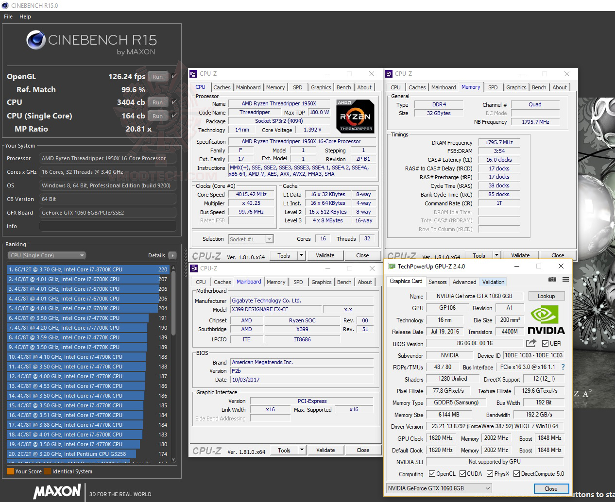Click the Lookup button in GPU-Z

coord(546,296)
